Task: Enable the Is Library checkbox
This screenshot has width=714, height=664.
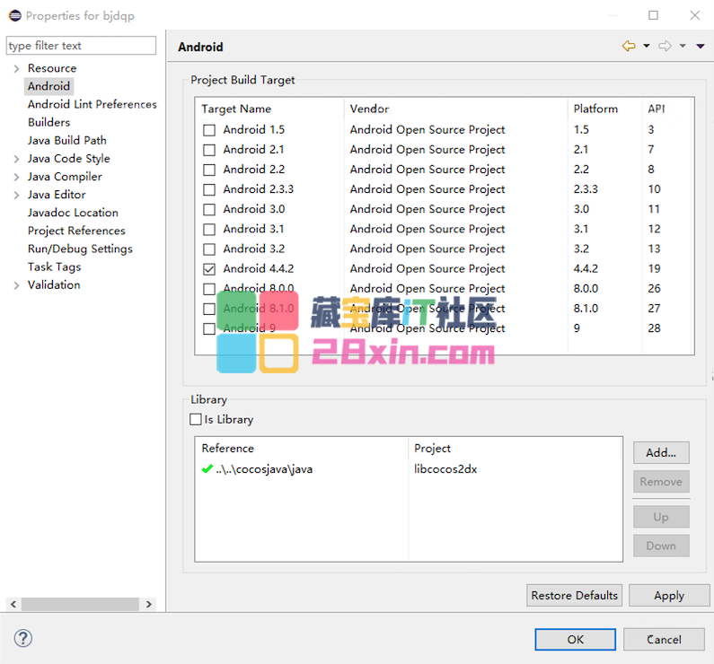Action: 196,419
